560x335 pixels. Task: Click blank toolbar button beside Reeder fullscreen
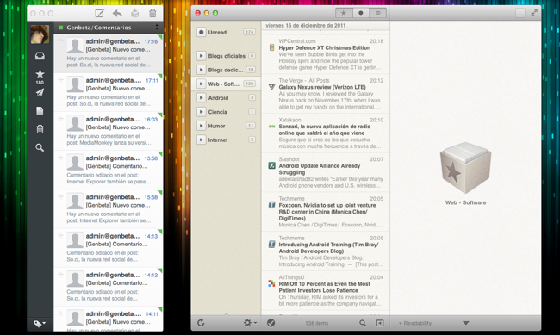[520, 13]
